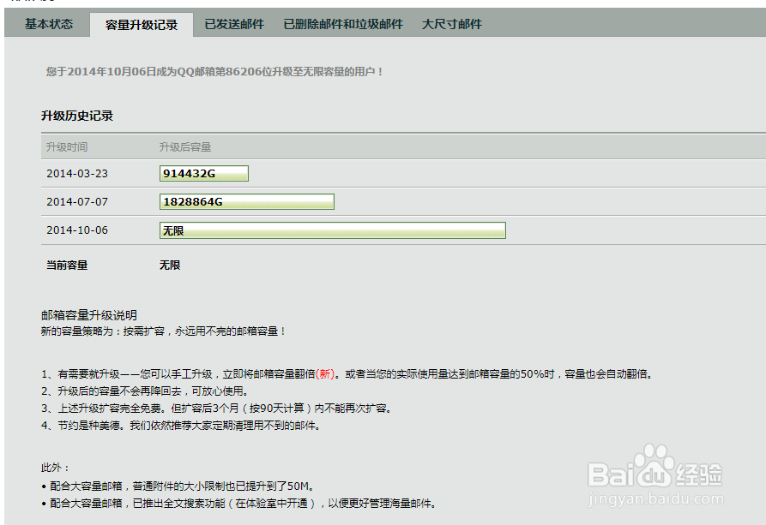The width and height of the screenshot is (766, 525).
Task: Click the date 2014-10-06
Action: pyautogui.click(x=77, y=230)
